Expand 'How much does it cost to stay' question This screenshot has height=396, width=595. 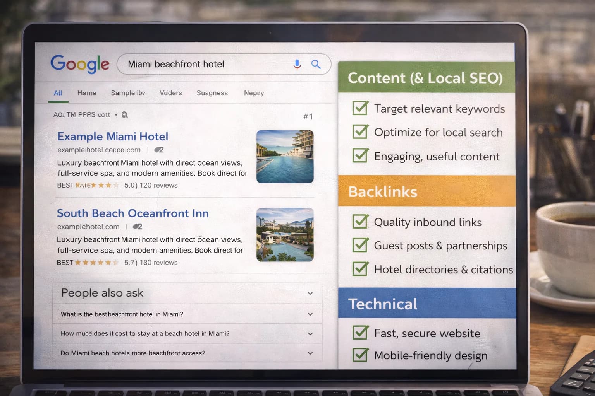click(x=187, y=333)
